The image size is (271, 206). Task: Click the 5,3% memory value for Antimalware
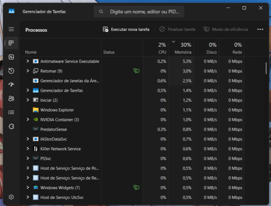point(187,61)
